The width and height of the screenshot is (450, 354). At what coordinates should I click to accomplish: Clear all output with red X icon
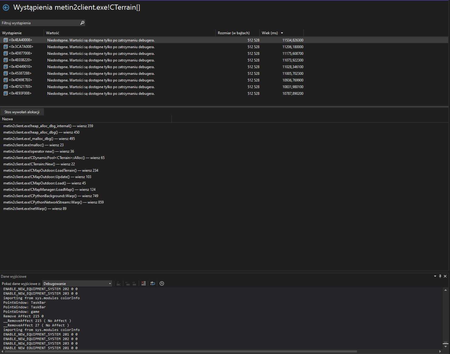[144, 283]
